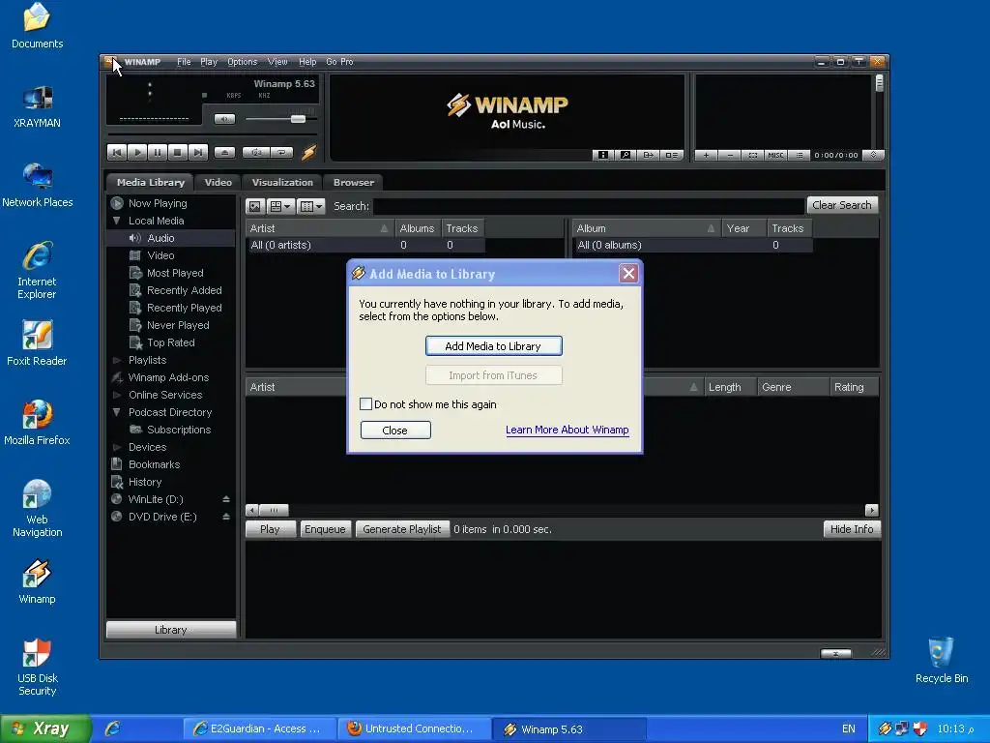This screenshot has width=990, height=743.
Task: Click the Go Pro menu item
Action: [339, 61]
